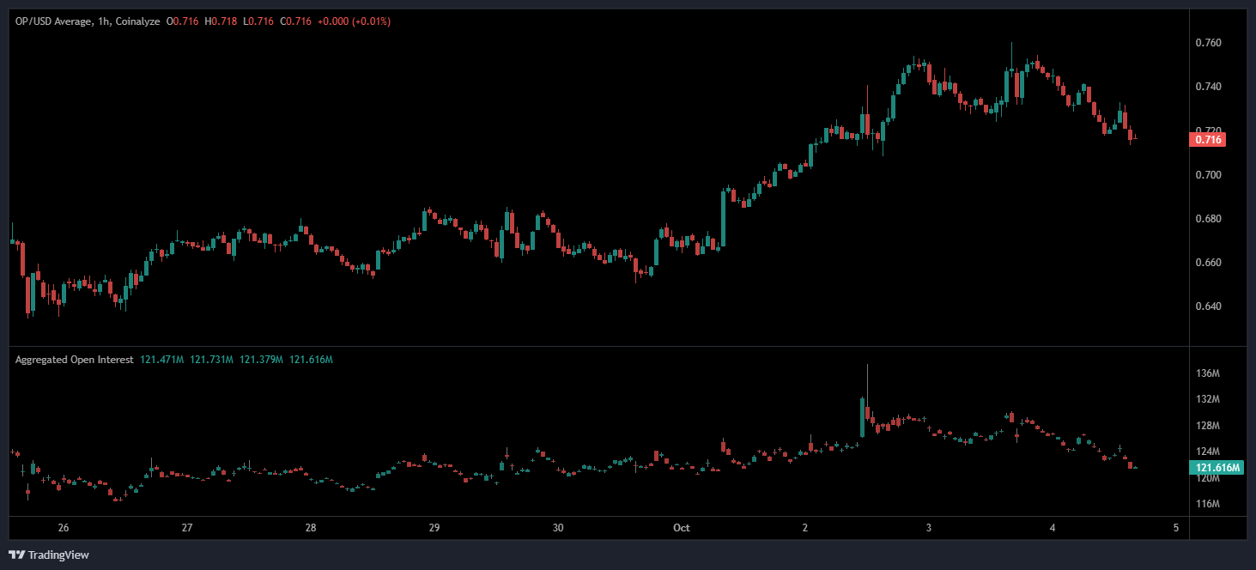Click the 116M open interest axis label
Screen dimensions: 1256x570
(1208, 503)
